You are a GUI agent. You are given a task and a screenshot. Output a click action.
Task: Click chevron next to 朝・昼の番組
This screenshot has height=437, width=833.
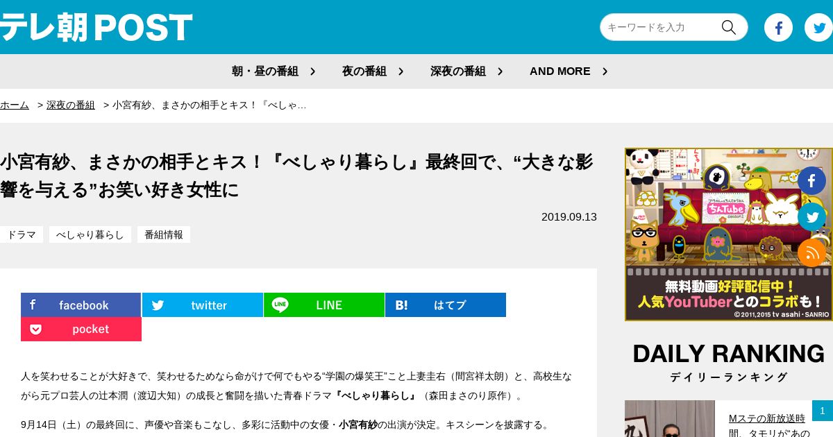tap(312, 71)
